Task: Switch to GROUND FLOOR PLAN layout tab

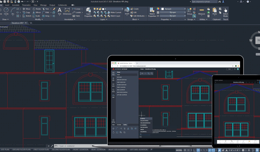Action: click(21, 150)
